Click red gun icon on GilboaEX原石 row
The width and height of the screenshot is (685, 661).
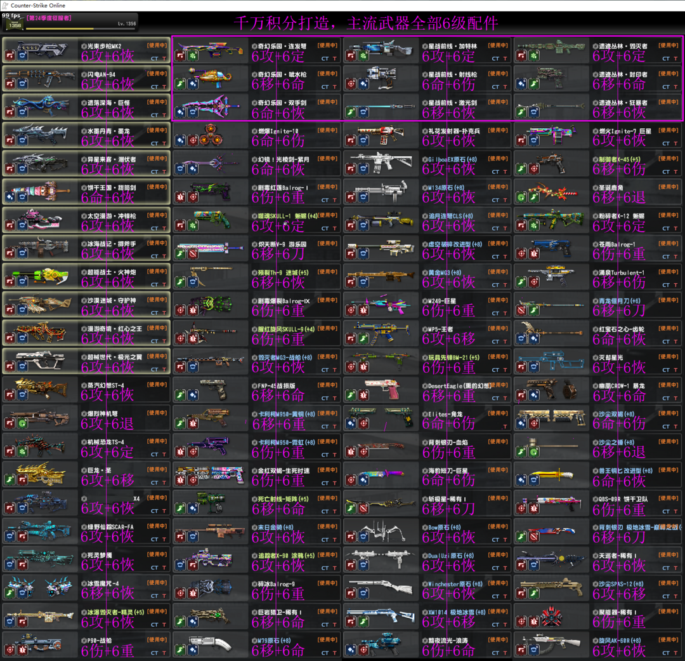pyautogui.click(x=351, y=169)
